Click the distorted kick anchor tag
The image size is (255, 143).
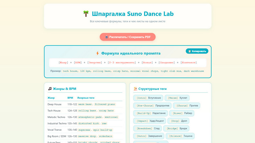click(88, 123)
